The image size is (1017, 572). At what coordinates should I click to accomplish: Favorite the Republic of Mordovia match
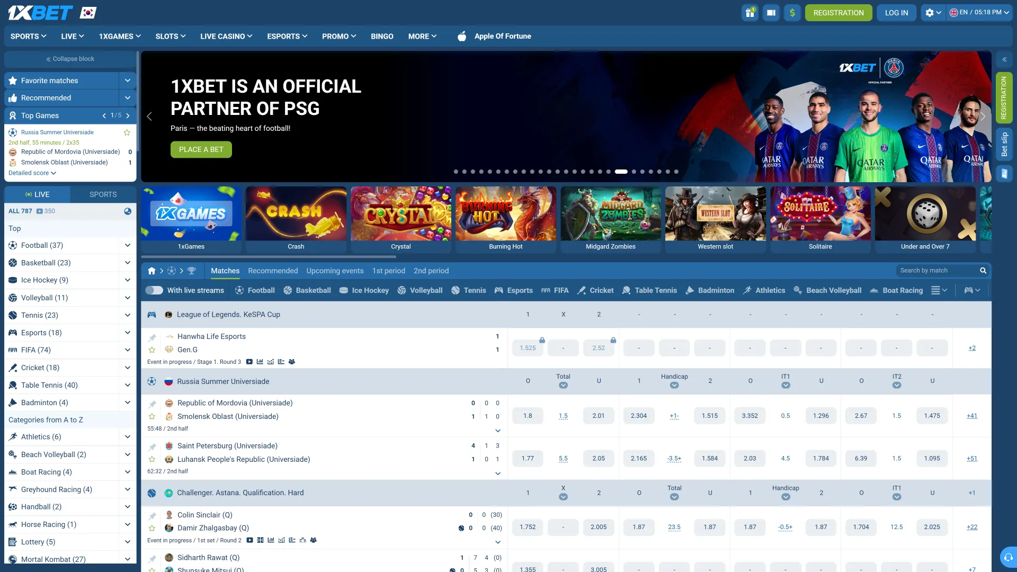pyautogui.click(x=152, y=417)
